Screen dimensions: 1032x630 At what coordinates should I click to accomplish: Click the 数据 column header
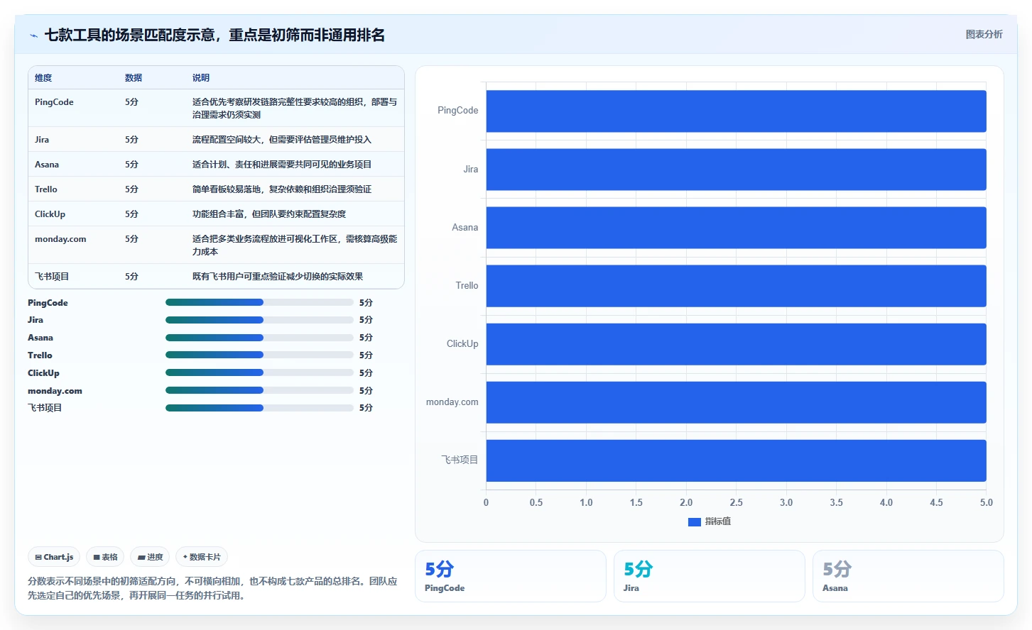[134, 78]
